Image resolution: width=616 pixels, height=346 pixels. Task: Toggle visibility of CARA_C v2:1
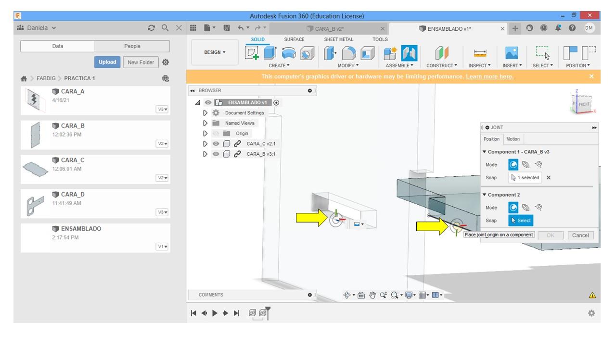(216, 144)
